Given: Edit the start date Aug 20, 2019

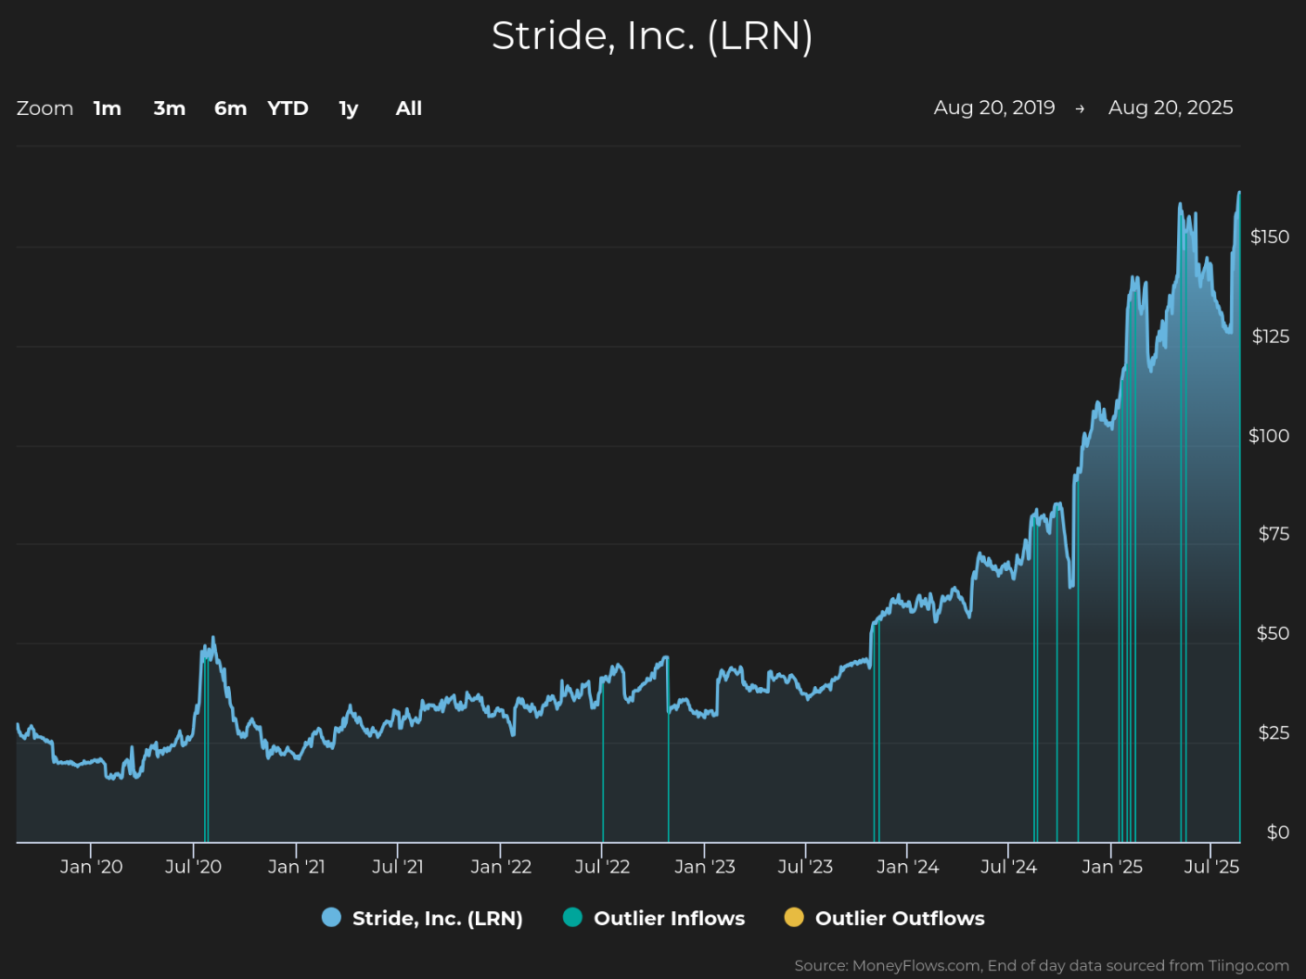Looking at the screenshot, I should coord(994,108).
